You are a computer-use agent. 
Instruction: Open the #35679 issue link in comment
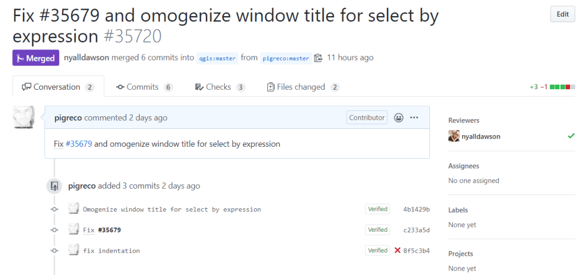pyautogui.click(x=79, y=144)
